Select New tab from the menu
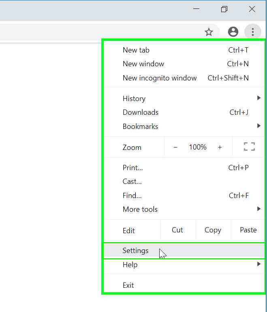 coord(184,50)
